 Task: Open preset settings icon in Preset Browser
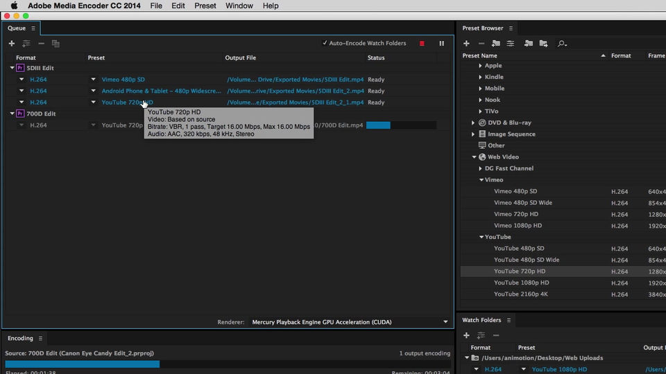(x=511, y=43)
